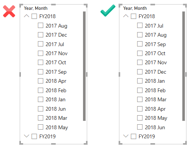
Task: Click the green checkmark correct icon
Action: [x=108, y=11]
